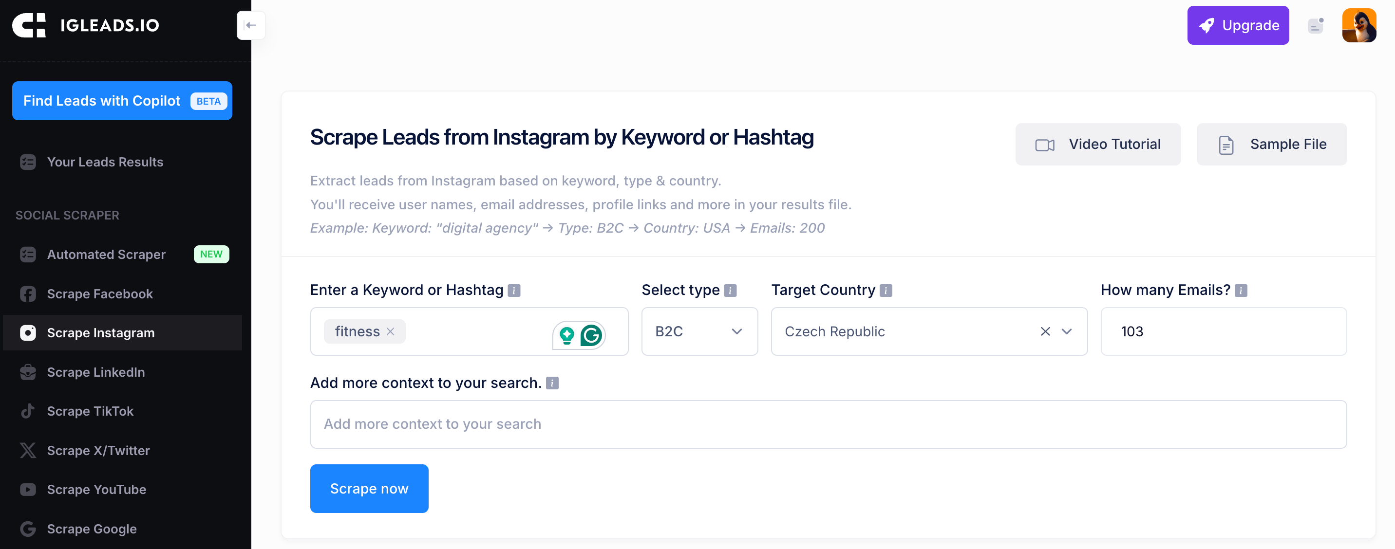
Task: Remove the fitness keyword tag
Action: 392,331
